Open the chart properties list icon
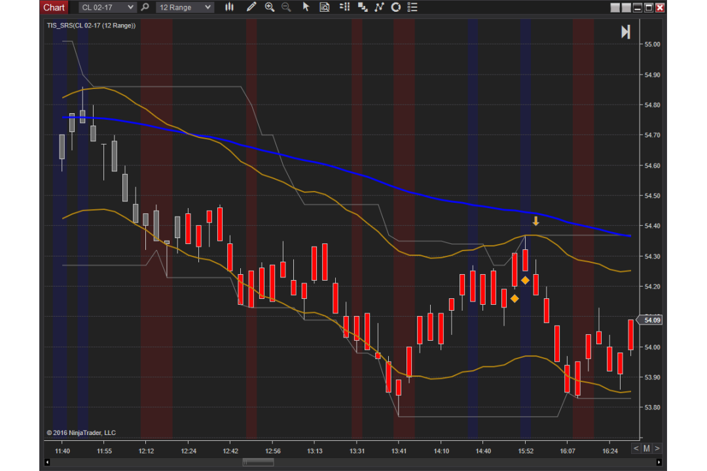707x471 pixels. point(412,7)
